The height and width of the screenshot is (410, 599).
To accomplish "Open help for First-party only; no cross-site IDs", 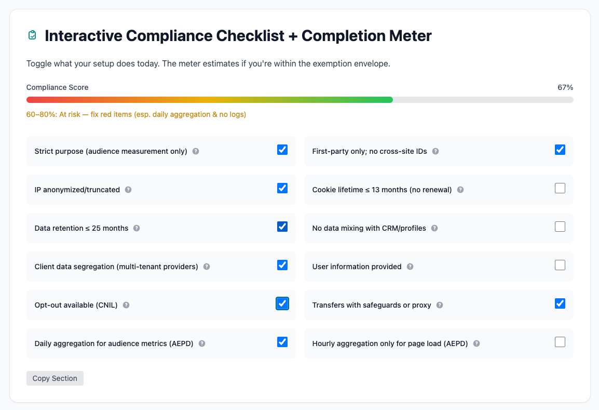I will (435, 151).
